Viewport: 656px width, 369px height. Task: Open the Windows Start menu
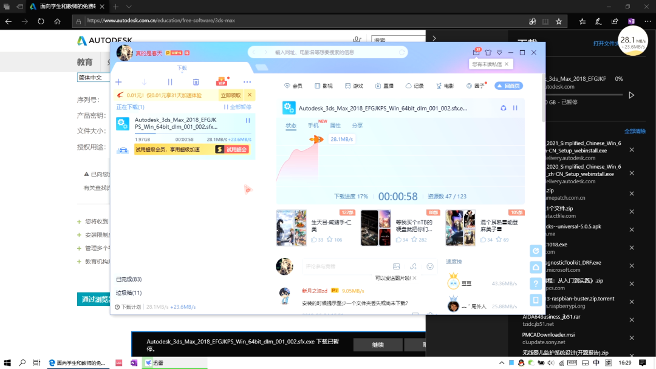point(7,363)
